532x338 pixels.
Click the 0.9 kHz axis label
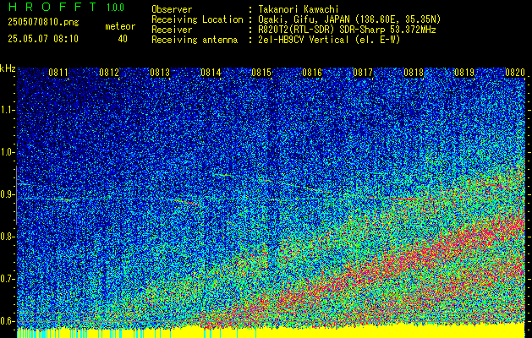coord(7,194)
